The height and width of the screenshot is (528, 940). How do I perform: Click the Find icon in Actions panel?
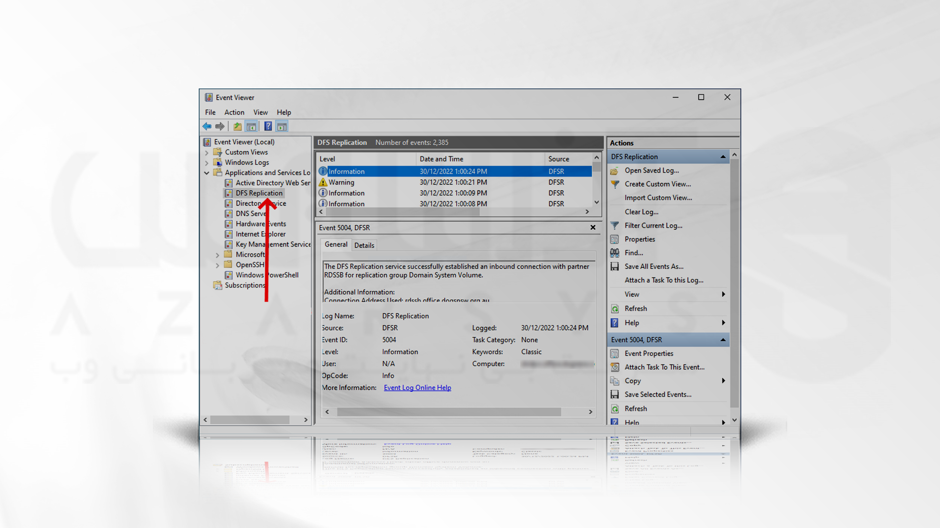pos(615,252)
